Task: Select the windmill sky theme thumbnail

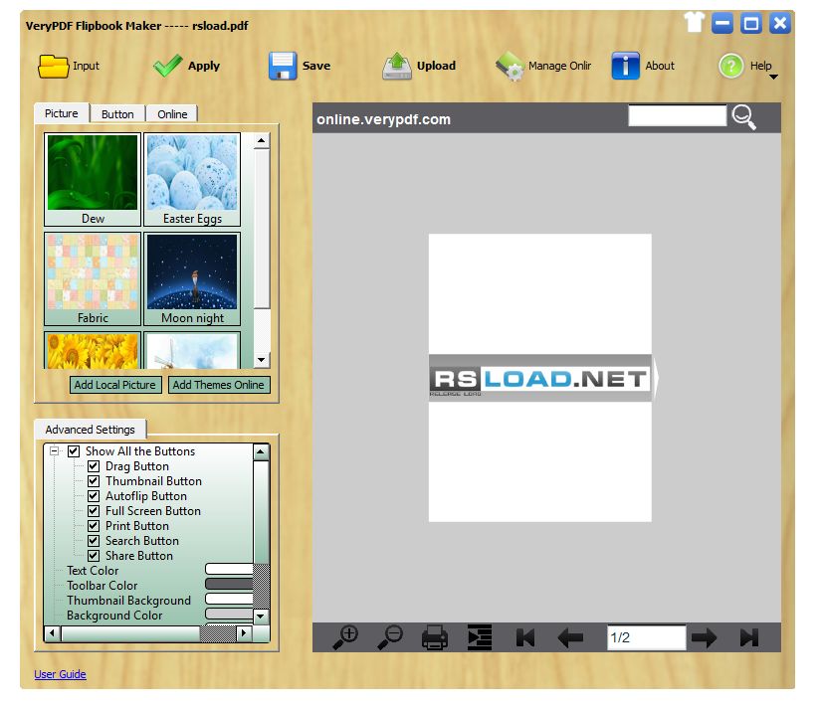Action: click(192, 350)
